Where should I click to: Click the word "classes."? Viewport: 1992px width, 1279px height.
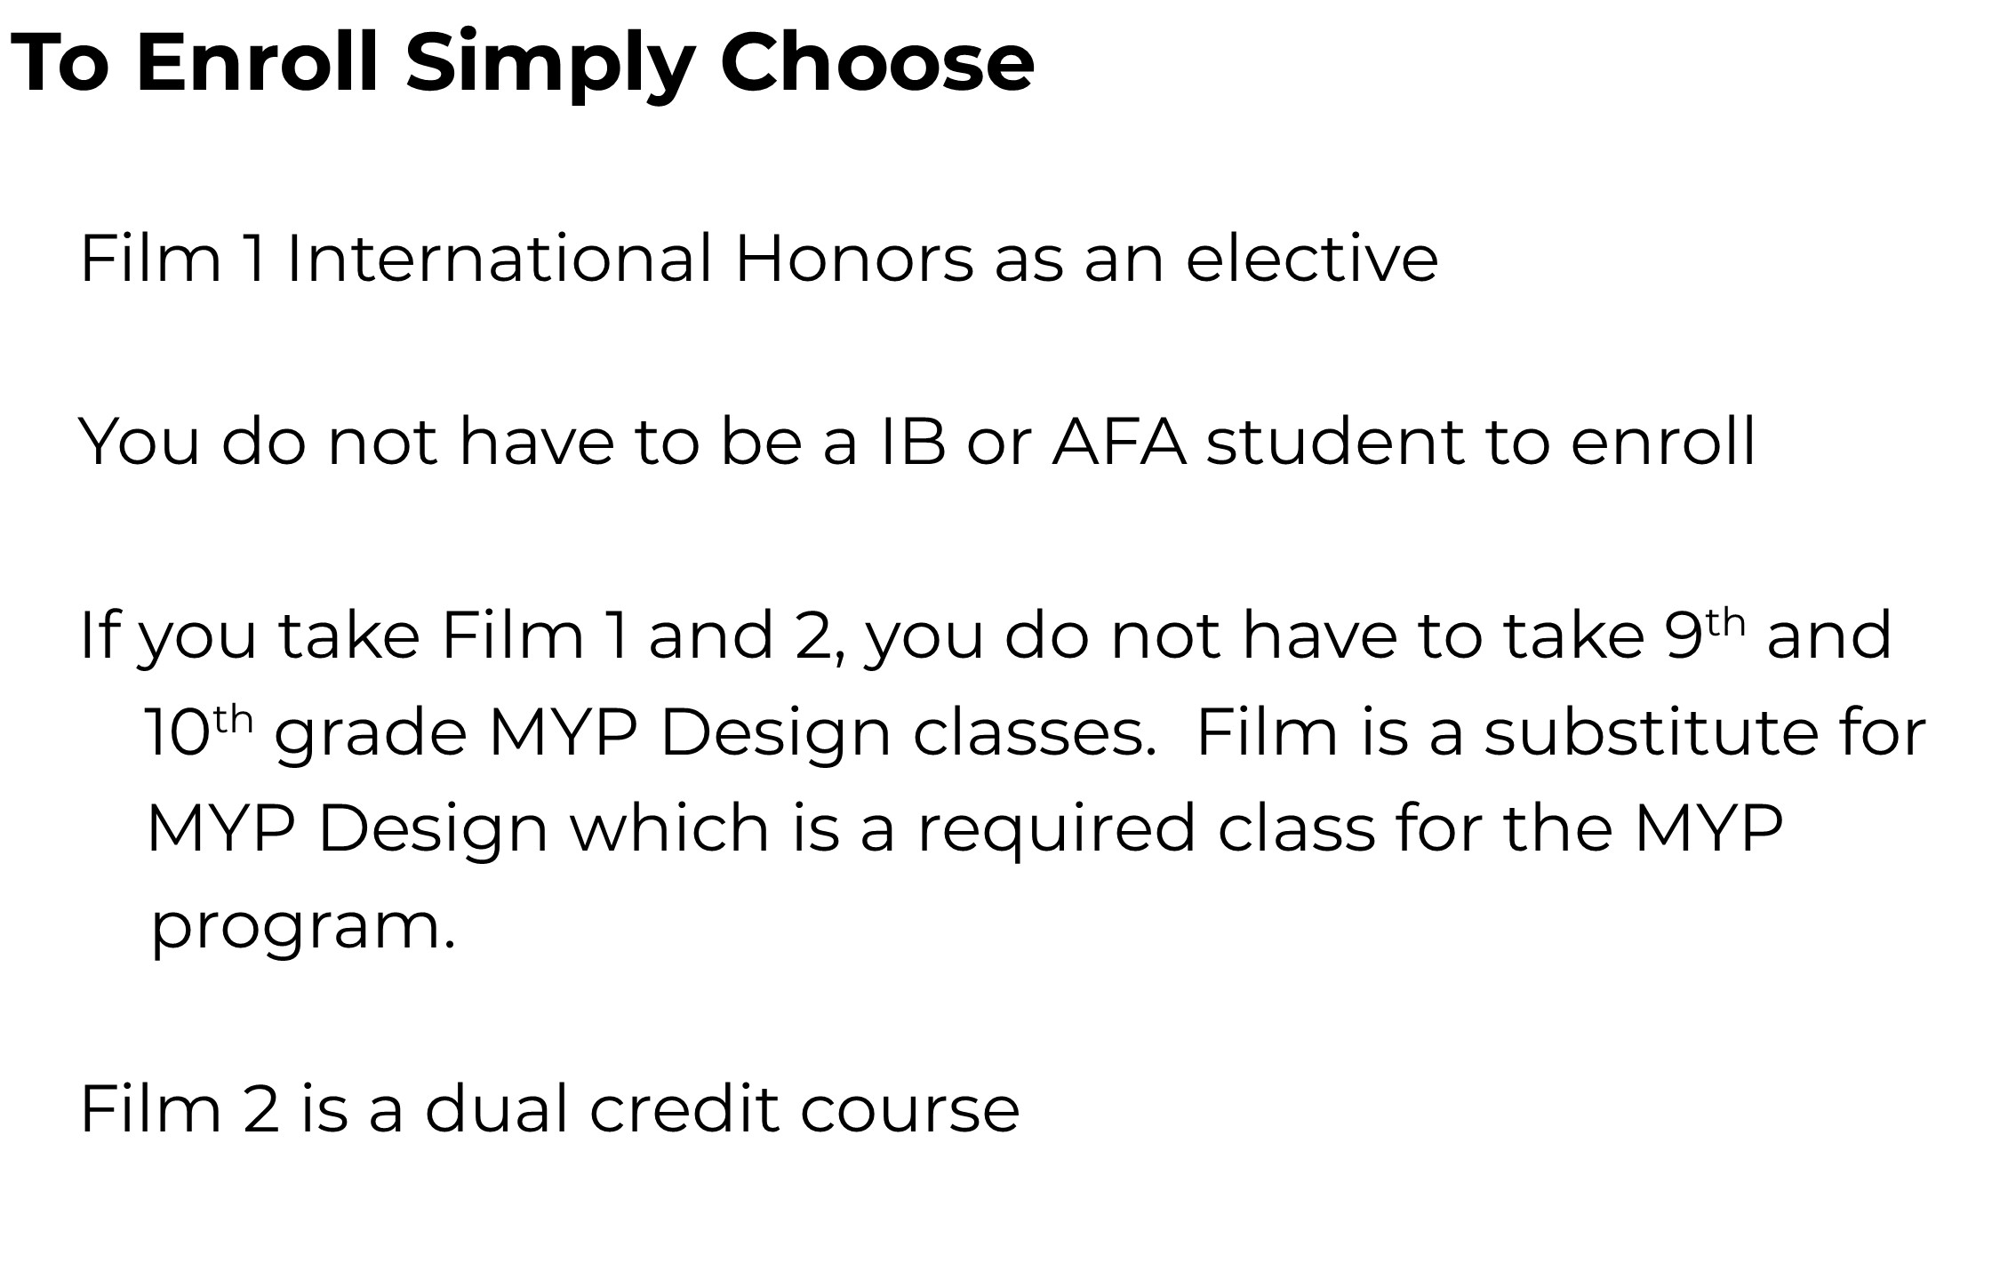pyautogui.click(x=1035, y=733)
